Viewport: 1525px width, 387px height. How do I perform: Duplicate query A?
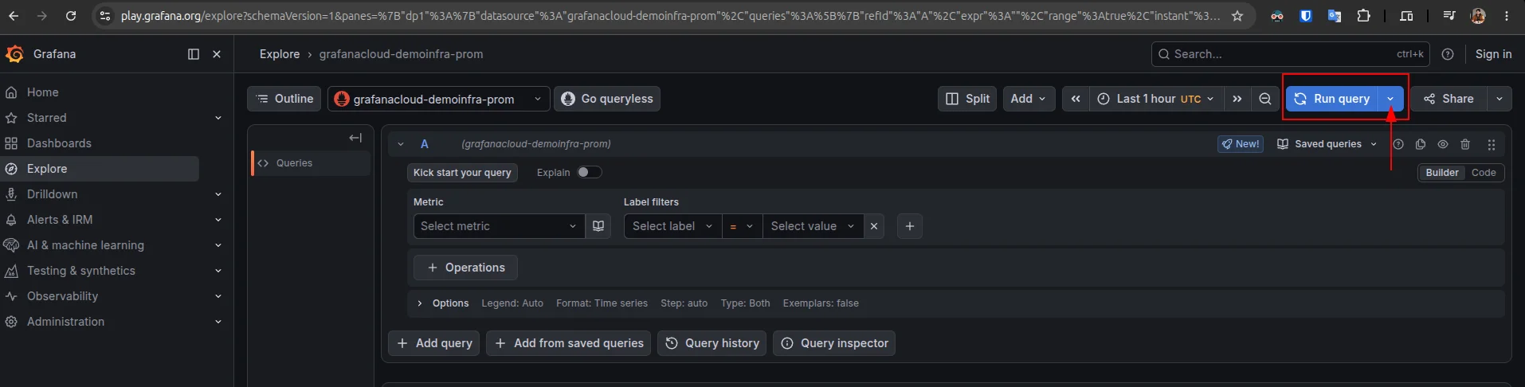point(1421,144)
